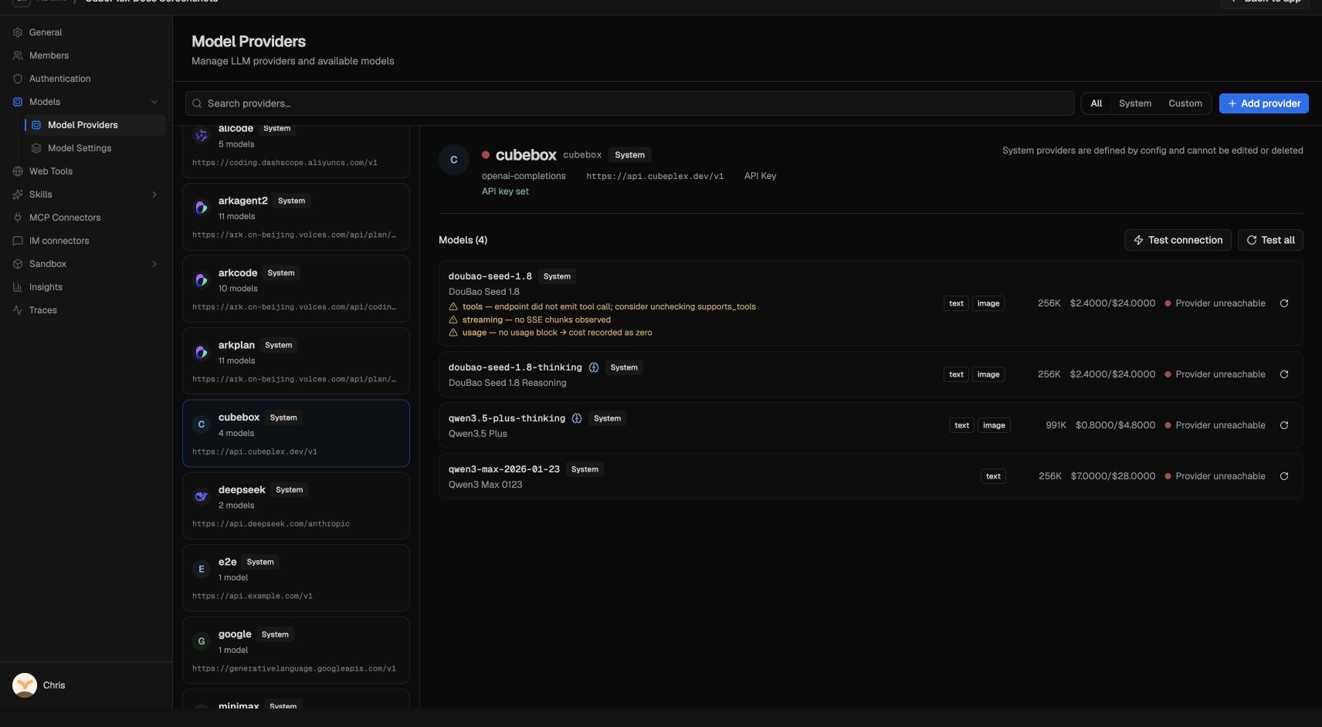This screenshot has height=727, width=1322.
Task: Click the IM connectors chat icon
Action: click(x=18, y=241)
